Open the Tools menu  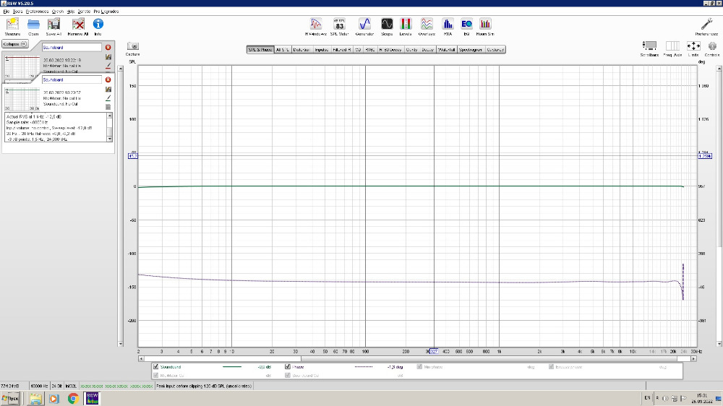click(x=17, y=12)
